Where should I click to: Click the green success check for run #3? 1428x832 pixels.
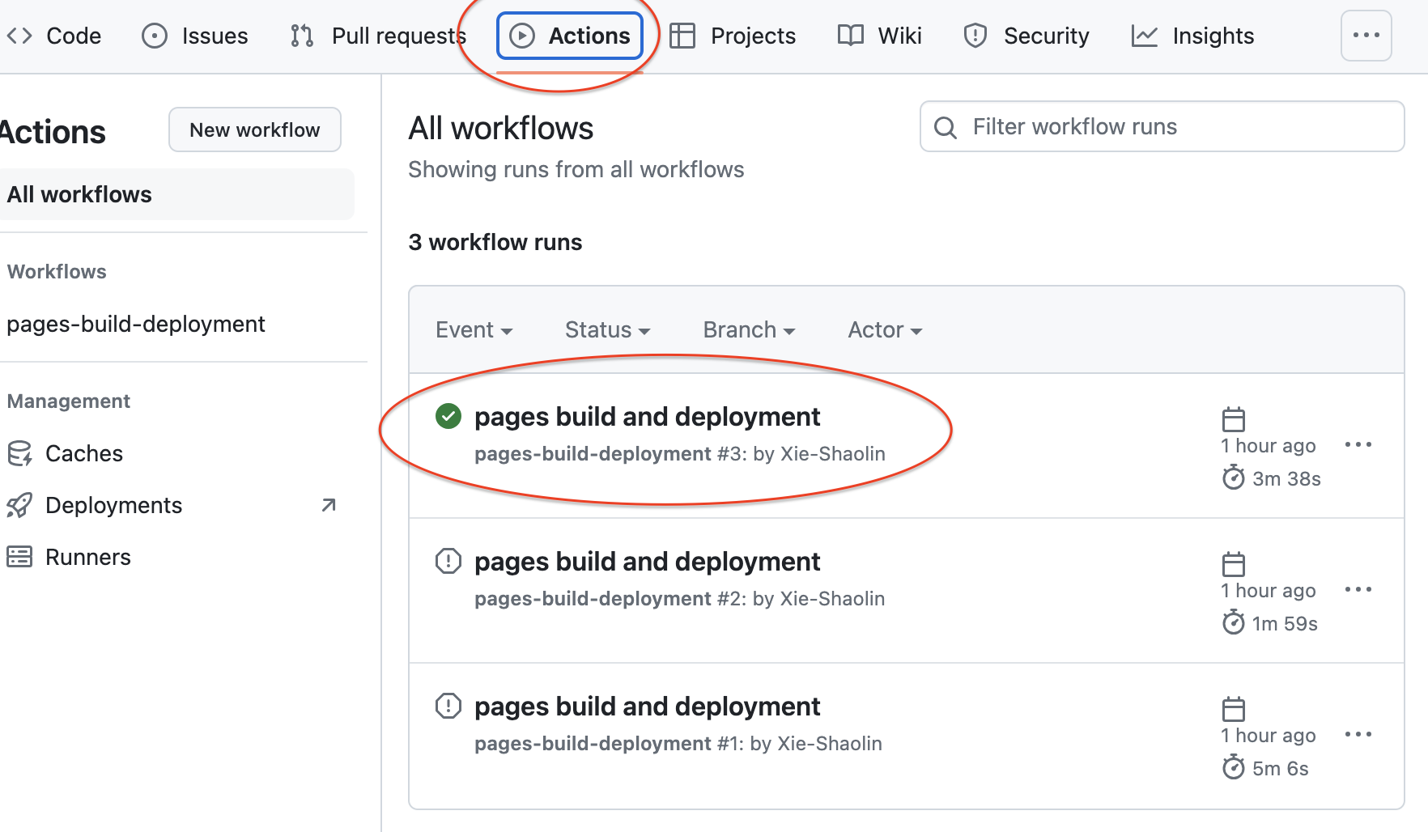[448, 416]
